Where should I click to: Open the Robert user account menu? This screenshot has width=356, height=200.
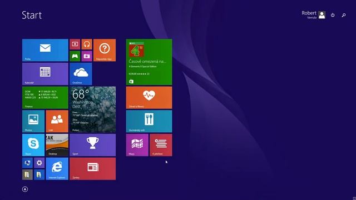click(x=314, y=15)
